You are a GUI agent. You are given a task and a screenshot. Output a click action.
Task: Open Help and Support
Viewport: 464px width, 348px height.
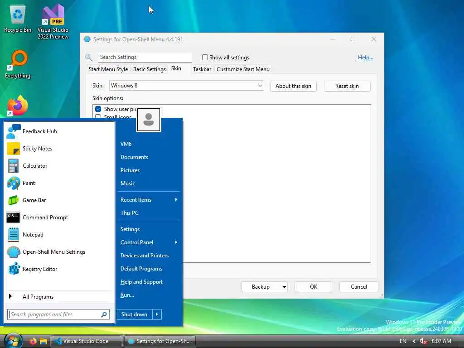149,282
